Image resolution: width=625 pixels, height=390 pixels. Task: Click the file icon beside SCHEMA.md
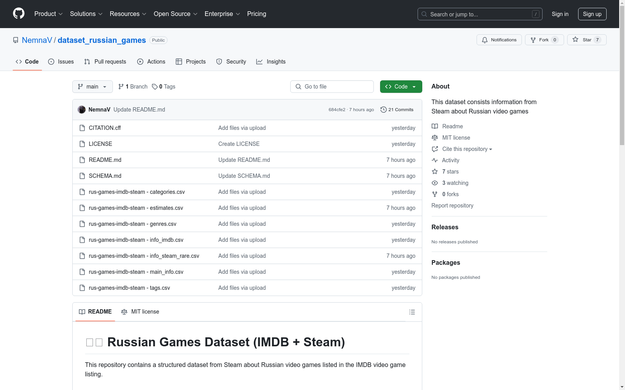82,176
